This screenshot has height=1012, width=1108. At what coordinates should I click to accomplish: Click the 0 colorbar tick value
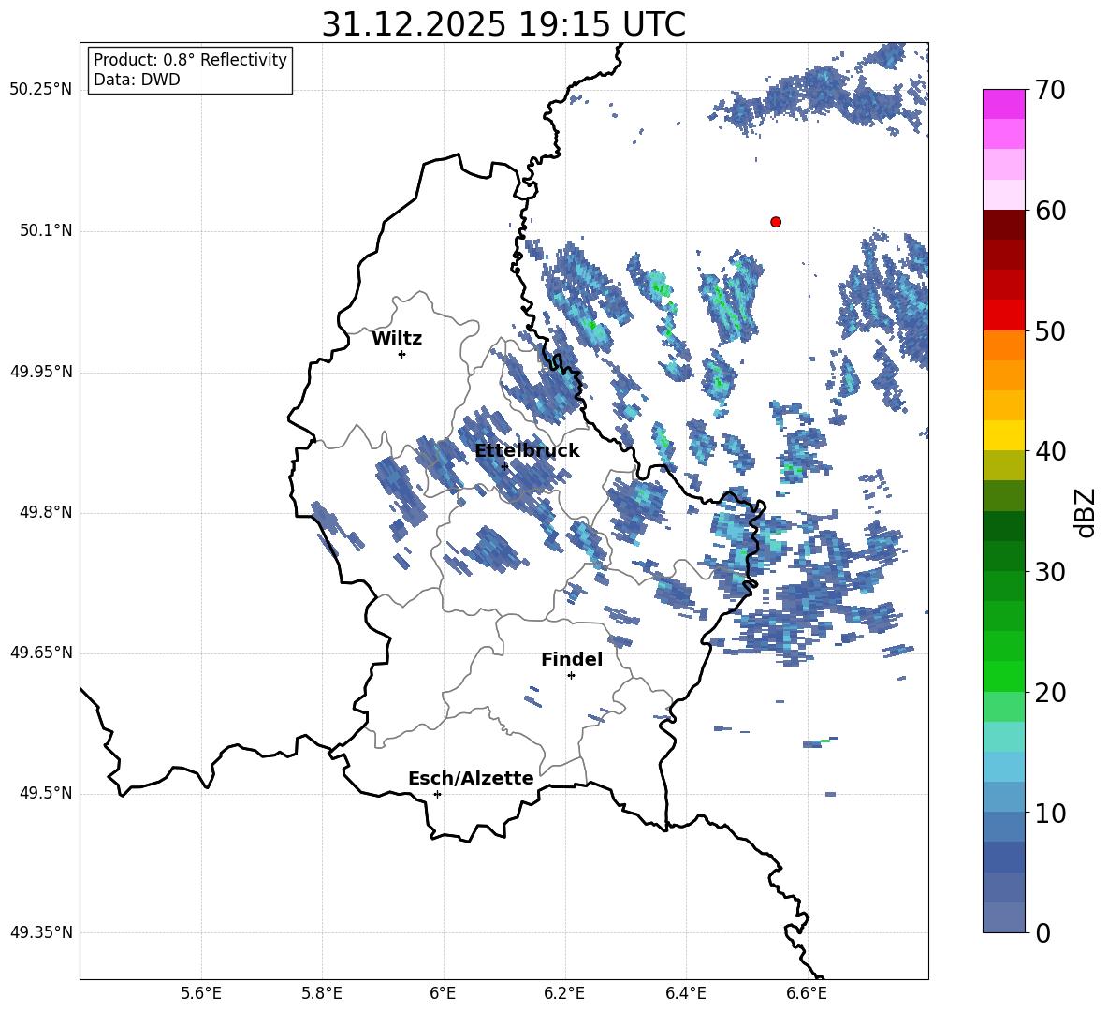point(1042,932)
